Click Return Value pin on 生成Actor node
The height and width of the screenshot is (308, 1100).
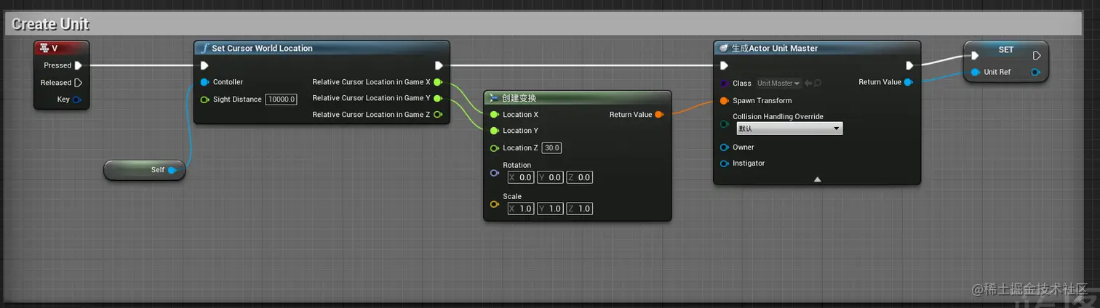click(x=908, y=82)
